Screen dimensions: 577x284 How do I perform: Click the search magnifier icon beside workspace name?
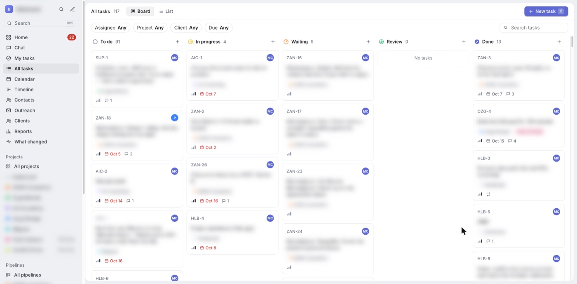click(61, 9)
